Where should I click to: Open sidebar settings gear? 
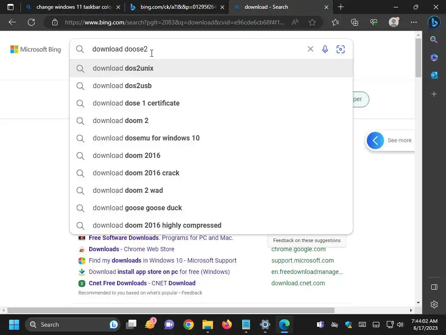click(434, 304)
